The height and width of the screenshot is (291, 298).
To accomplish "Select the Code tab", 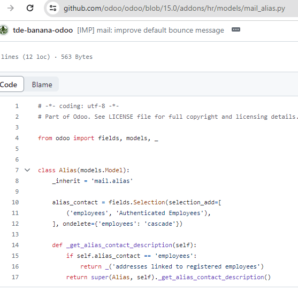I will 9,85.
